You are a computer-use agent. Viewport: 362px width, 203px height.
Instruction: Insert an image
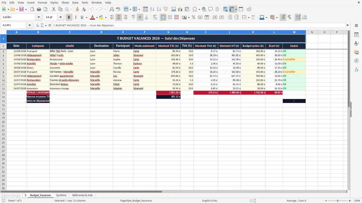pyautogui.click(x=174, y=9)
